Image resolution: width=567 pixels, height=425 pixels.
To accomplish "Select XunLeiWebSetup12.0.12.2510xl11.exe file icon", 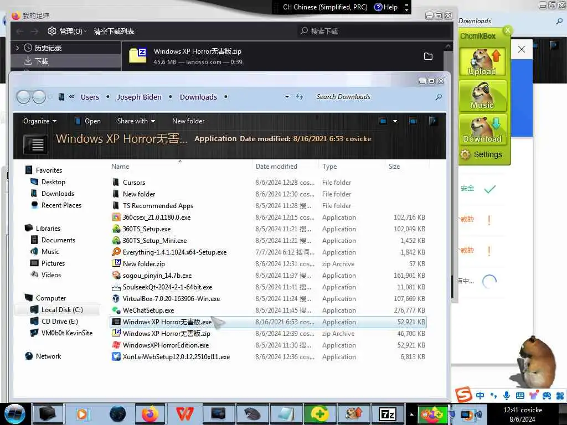I will (x=116, y=357).
